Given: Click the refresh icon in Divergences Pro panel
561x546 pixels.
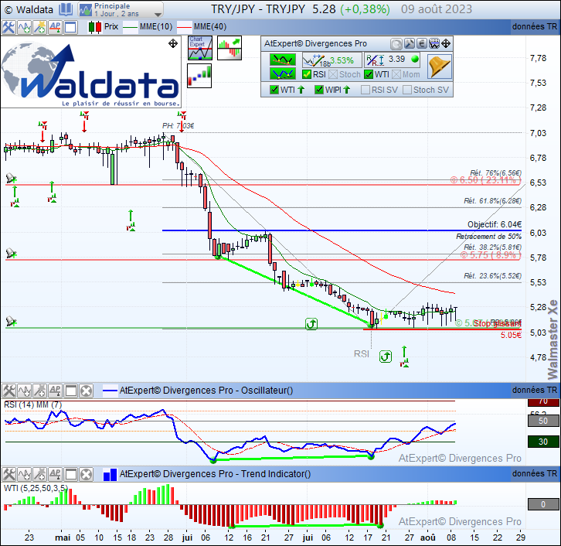Looking at the screenshot, I should [396, 44].
